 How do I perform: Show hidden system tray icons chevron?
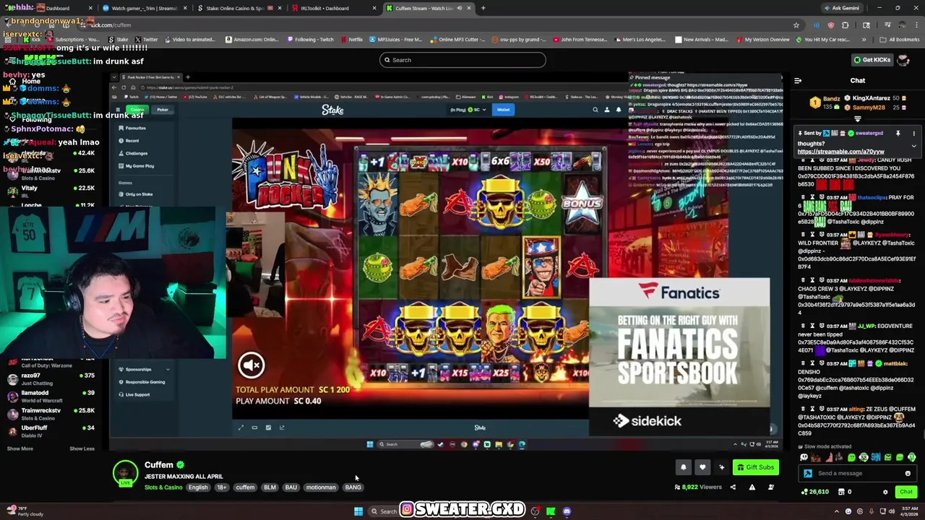[x=836, y=511]
